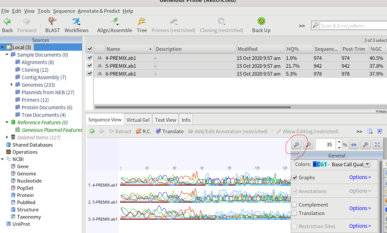Increase zoom percentage with up stepper
Image resolution: width=387 pixels, height=233 pixels.
click(x=339, y=142)
